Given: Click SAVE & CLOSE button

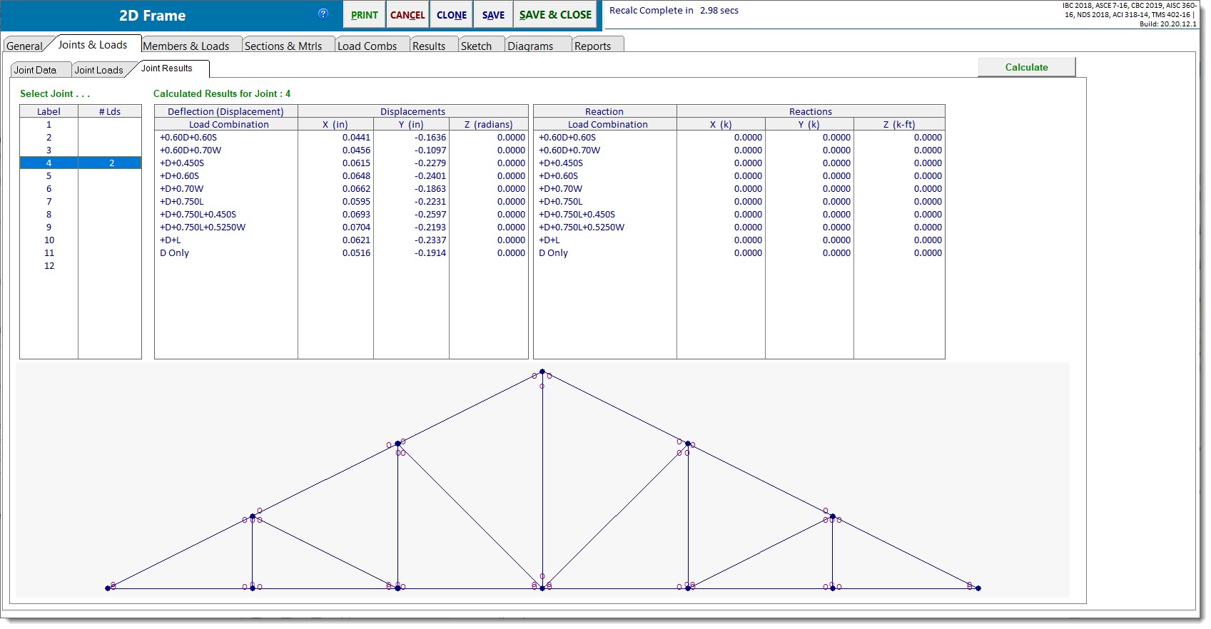Looking at the screenshot, I should (x=555, y=15).
